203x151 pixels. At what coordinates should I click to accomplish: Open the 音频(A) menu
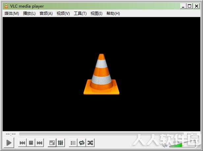point(46,13)
